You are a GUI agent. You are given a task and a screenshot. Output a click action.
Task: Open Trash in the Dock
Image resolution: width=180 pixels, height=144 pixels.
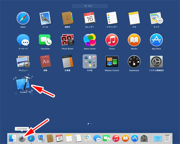click(167, 138)
